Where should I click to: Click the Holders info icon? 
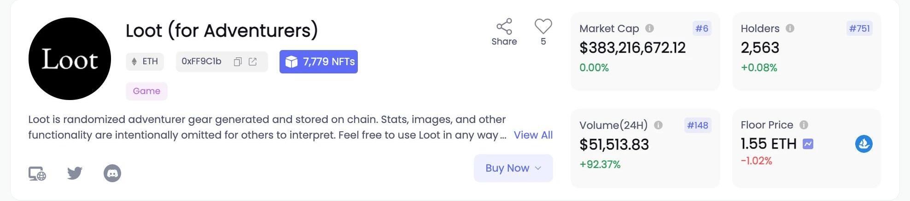(790, 28)
